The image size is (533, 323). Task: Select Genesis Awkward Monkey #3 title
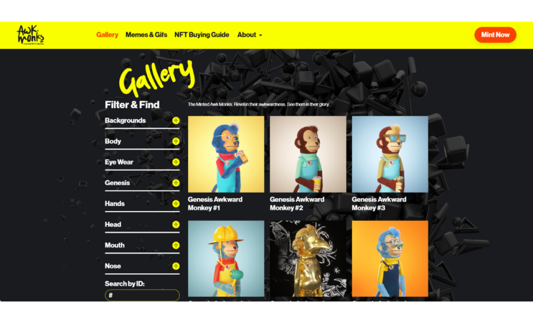(x=379, y=203)
